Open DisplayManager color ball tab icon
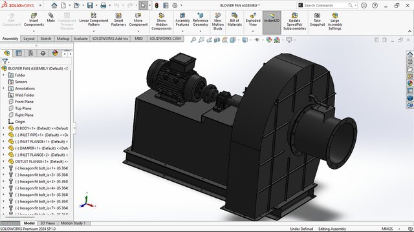 pos(55,53)
